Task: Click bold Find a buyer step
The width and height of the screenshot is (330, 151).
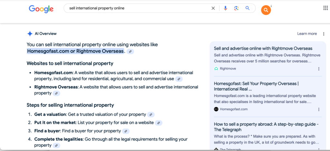Action: point(47,131)
